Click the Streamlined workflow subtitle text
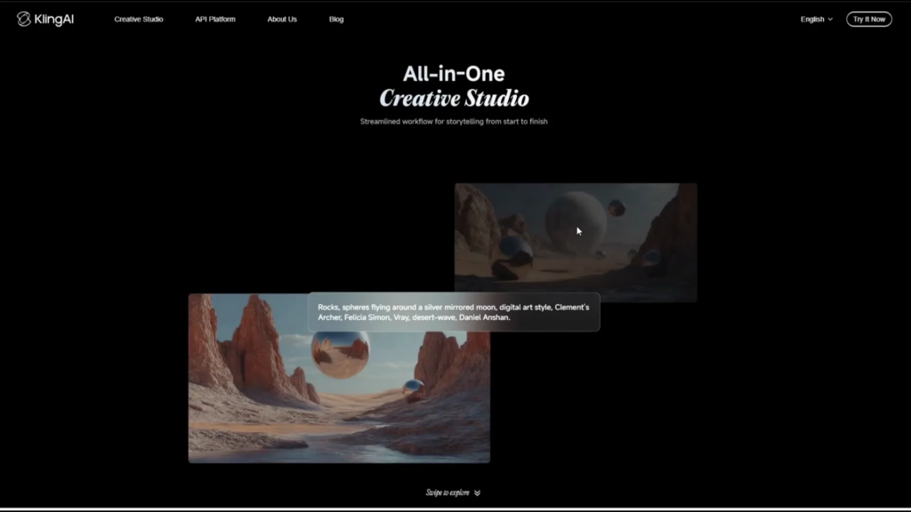Screen dimensions: 911x512 (x=454, y=121)
